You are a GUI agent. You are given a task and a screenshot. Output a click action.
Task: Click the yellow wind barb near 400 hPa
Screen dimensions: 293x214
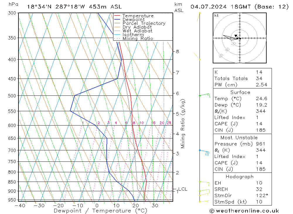(x=197, y=56)
